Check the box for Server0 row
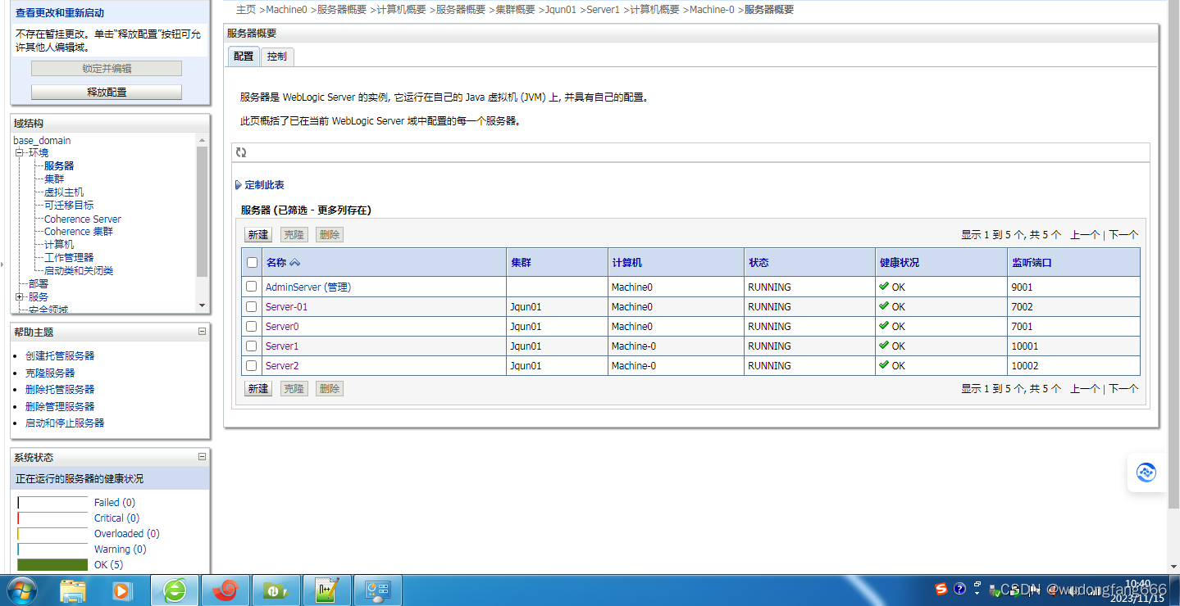 252,326
